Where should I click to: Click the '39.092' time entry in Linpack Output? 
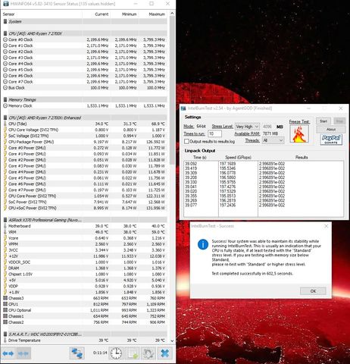(191, 164)
